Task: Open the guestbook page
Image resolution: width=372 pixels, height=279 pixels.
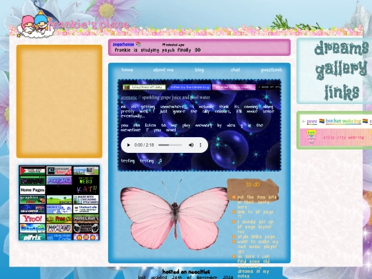Action: pos(271,70)
